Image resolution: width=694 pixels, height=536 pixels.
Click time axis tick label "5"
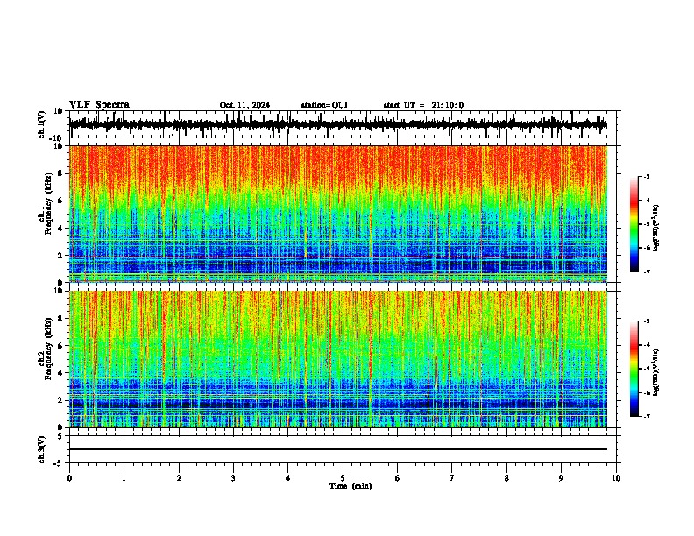pos(343,478)
